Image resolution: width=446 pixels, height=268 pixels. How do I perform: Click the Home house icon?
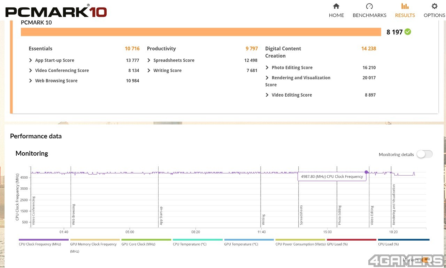point(336,6)
